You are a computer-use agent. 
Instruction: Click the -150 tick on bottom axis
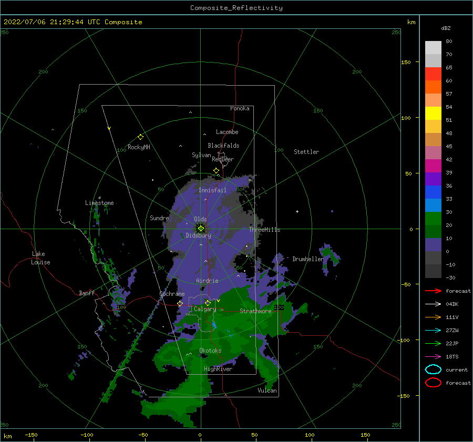tap(31, 435)
